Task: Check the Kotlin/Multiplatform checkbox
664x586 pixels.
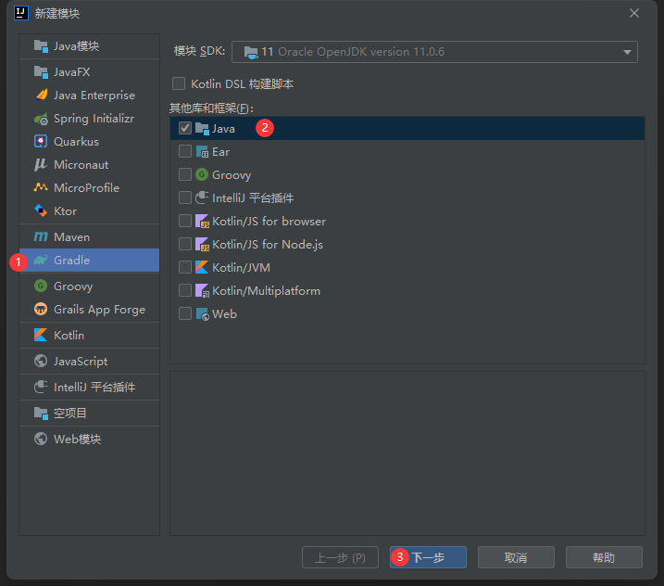Action: [185, 290]
